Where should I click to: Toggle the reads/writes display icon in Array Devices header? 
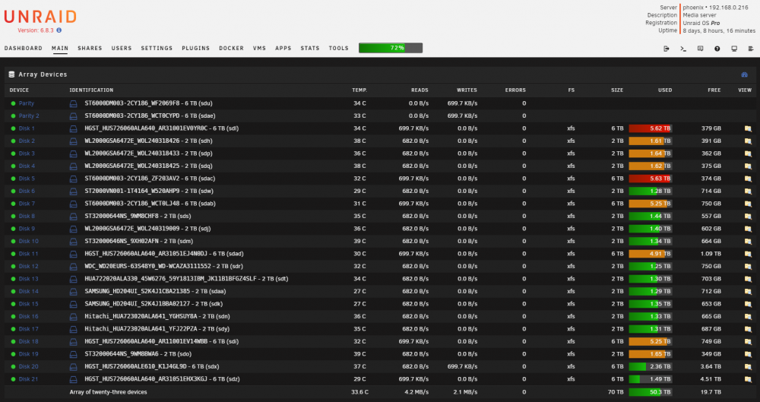coord(745,74)
